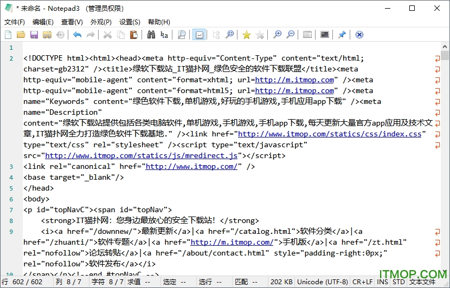Click the Save As toolbar icon
450x288 pixels.
click(47, 35)
